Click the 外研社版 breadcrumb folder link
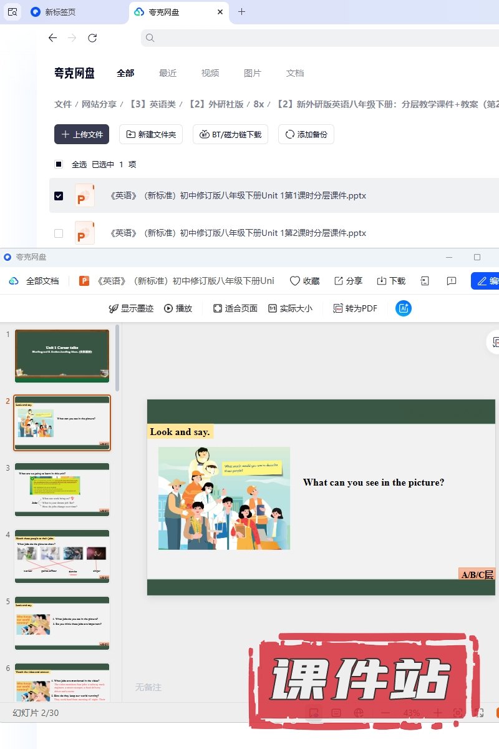This screenshot has height=749, width=499. point(216,104)
